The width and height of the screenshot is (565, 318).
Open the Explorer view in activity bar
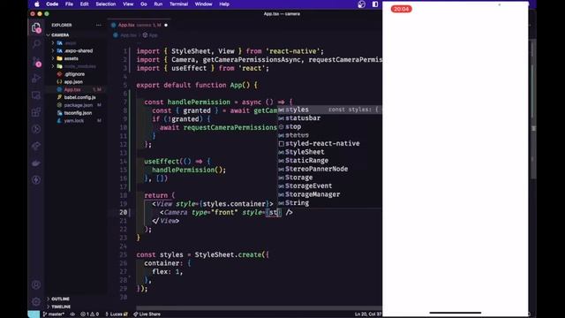tap(36, 27)
